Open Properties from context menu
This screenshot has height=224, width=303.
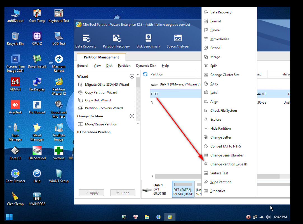pyautogui.click(x=229, y=191)
